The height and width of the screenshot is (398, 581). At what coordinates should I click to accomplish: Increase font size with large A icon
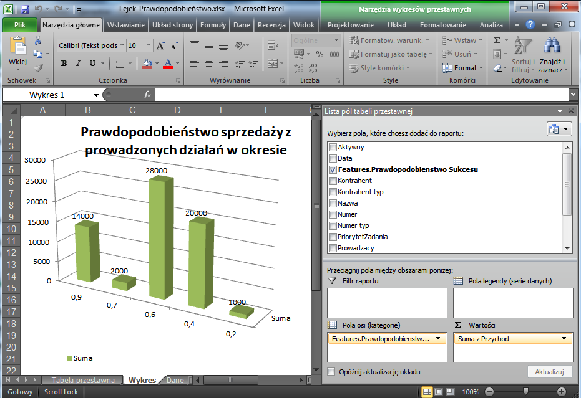(x=160, y=46)
